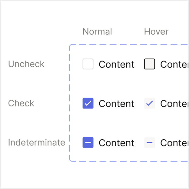Toggle the light gray indeterminate Hover checkbox
The height and width of the screenshot is (189, 189).
click(150, 142)
